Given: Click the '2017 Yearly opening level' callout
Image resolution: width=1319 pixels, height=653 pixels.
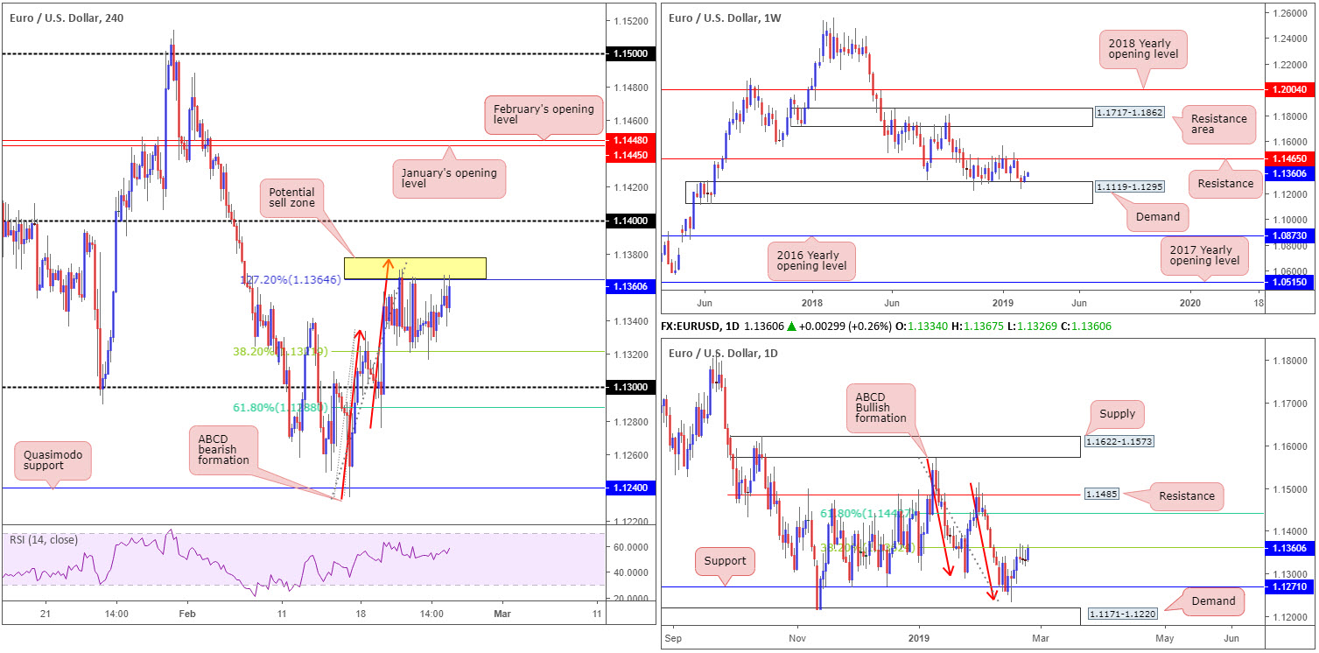Looking at the screenshot, I should click(1203, 255).
